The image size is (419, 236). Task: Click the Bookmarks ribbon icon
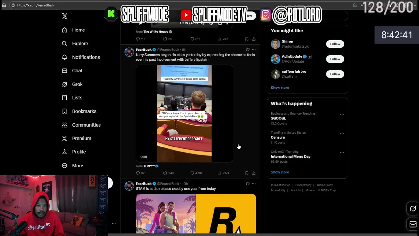tap(64, 111)
